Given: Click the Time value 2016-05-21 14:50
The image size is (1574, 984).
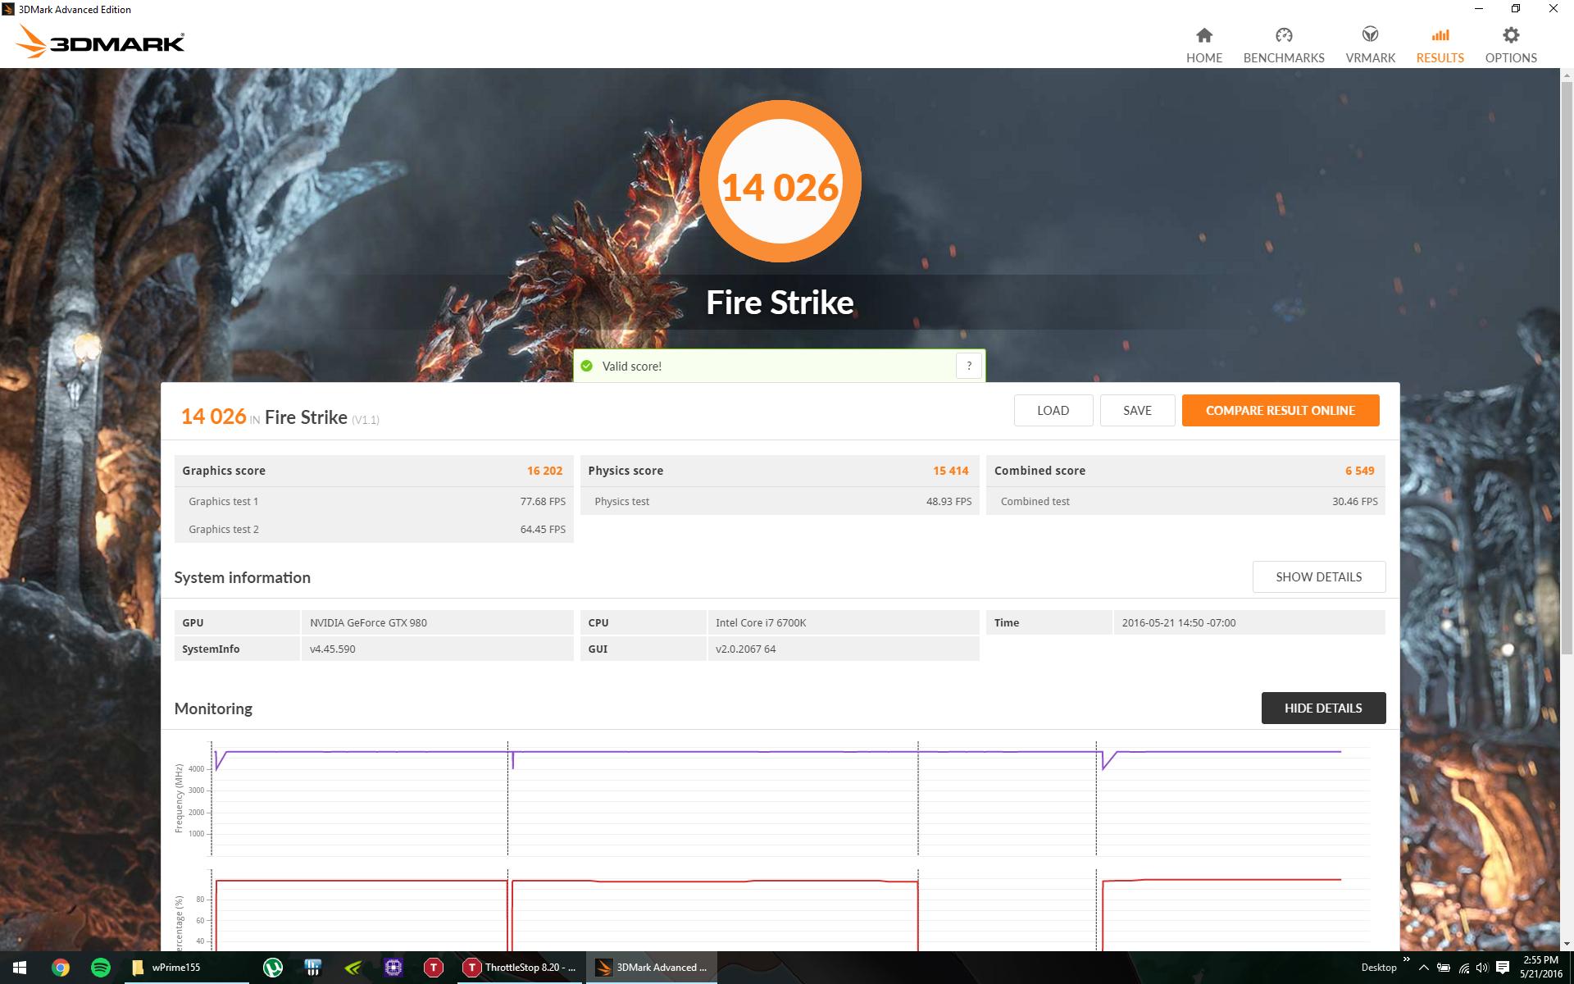Looking at the screenshot, I should tap(1178, 622).
